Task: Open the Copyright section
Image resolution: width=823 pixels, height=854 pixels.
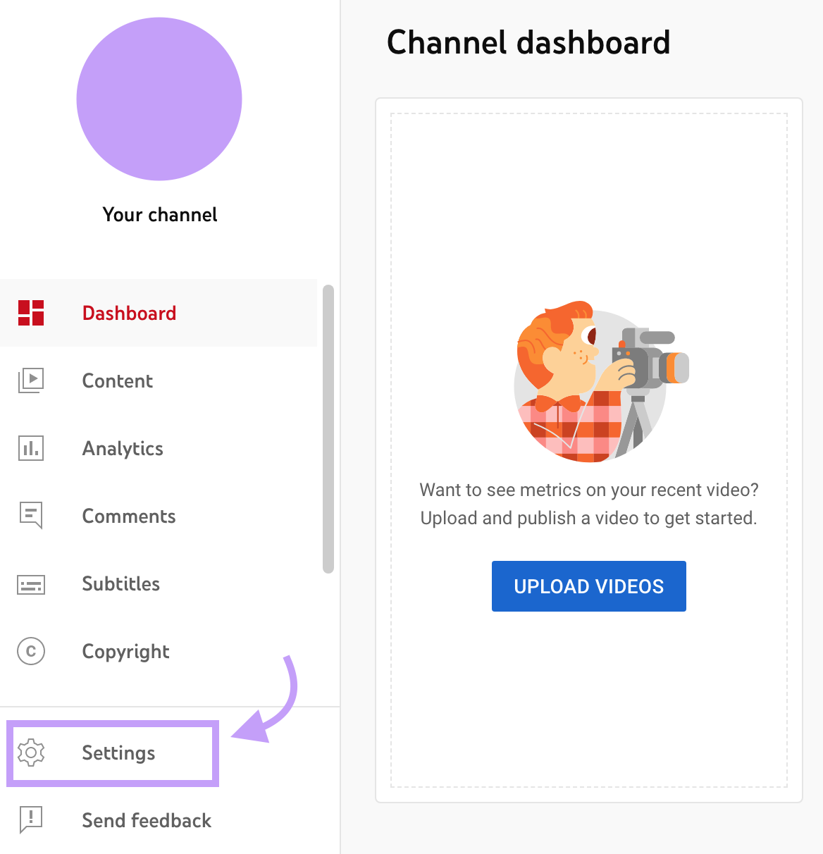Action: 125,652
